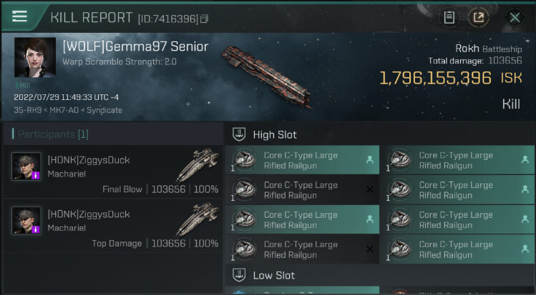
Task: Click the clipboard icon in the header
Action: [449, 17]
